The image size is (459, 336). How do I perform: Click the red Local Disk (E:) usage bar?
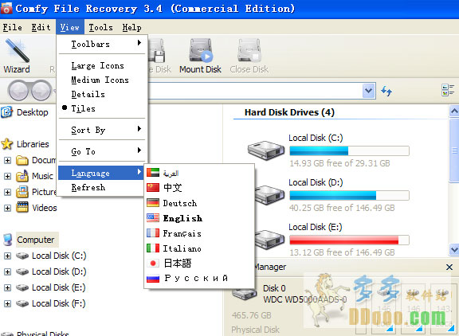(x=349, y=240)
